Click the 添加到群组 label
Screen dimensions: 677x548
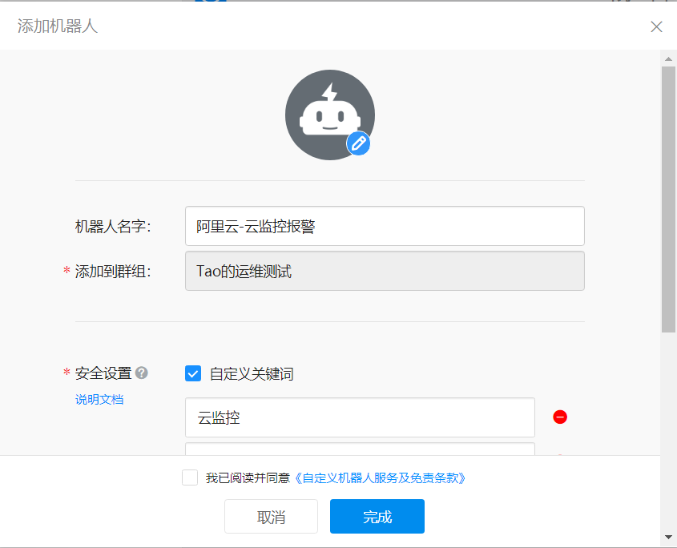tap(113, 271)
